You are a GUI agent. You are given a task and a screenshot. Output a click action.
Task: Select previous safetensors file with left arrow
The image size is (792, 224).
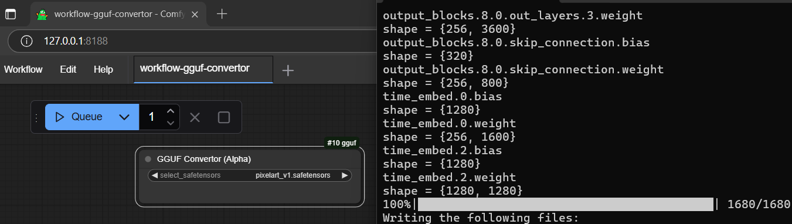pyautogui.click(x=154, y=175)
